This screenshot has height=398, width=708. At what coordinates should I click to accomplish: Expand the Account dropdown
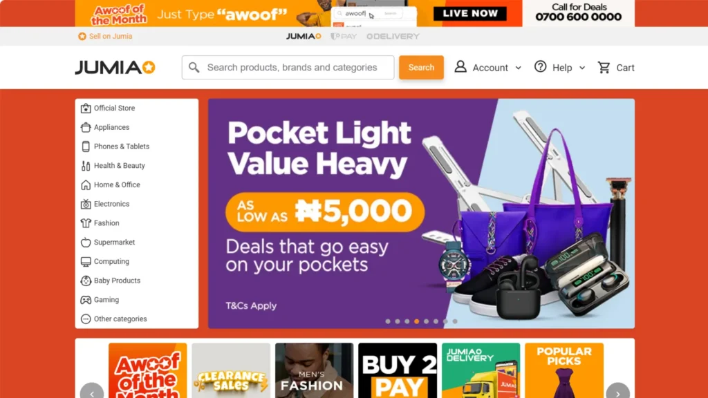tap(487, 67)
